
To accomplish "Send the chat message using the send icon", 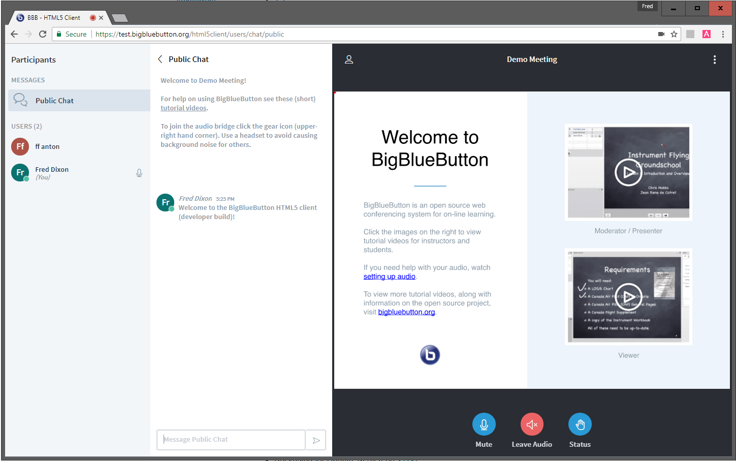I will 315,439.
